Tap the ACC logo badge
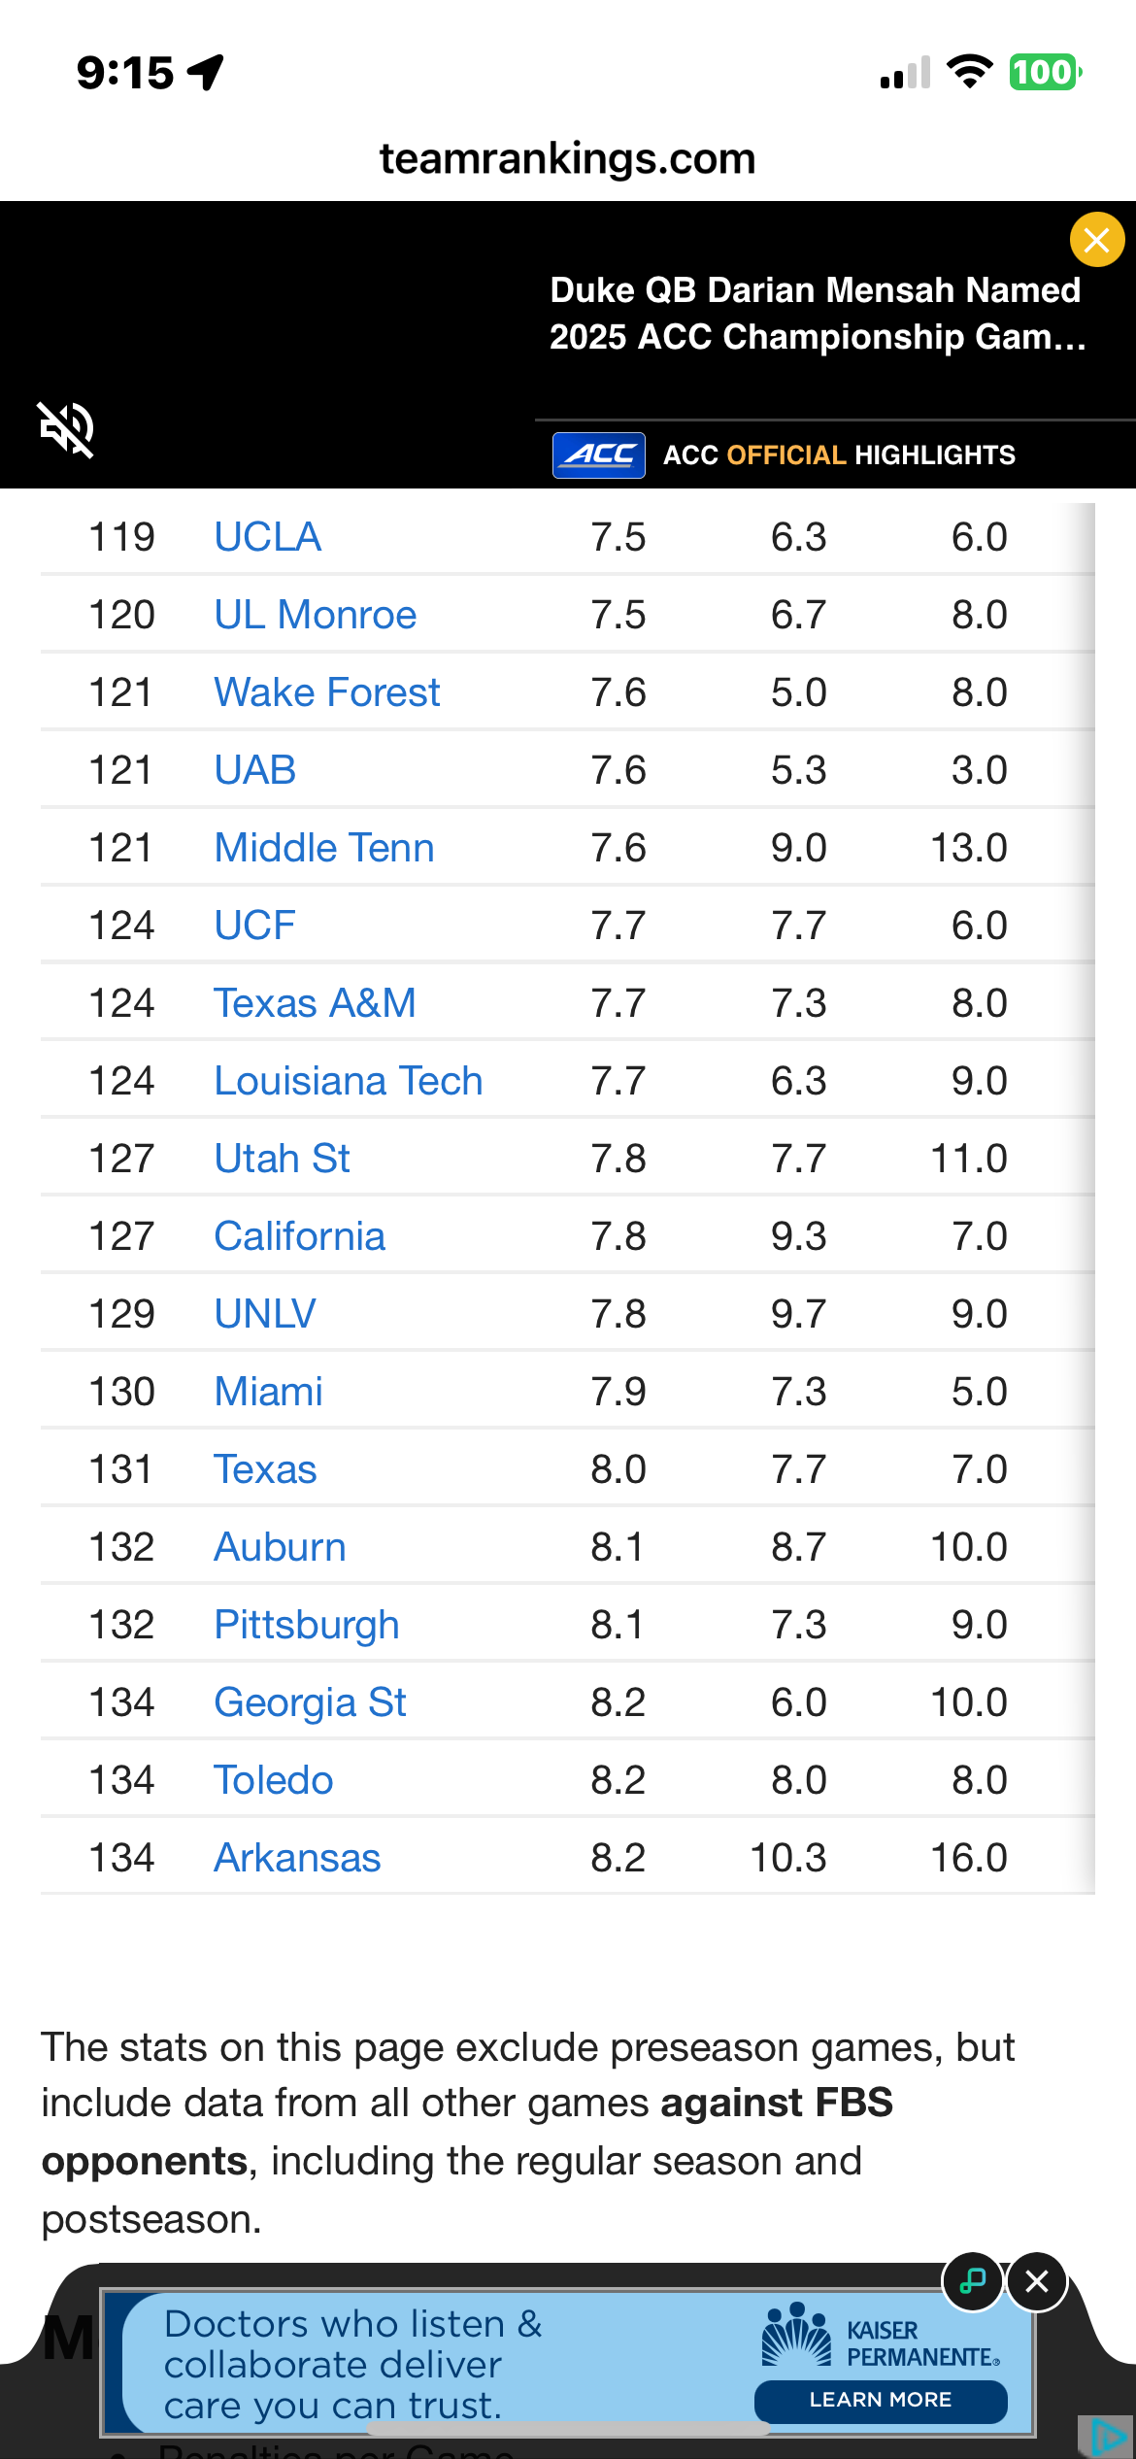Screen dimensions: 1136x2459 [x=598, y=455]
